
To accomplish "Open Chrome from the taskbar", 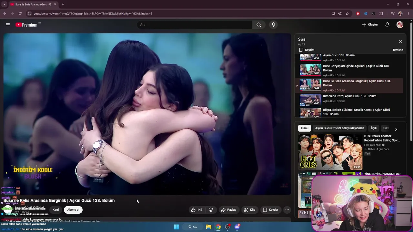I will tap(218, 227).
